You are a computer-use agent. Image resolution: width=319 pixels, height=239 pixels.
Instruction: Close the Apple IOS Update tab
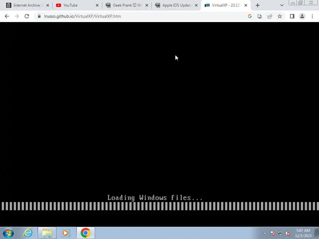tap(196, 5)
